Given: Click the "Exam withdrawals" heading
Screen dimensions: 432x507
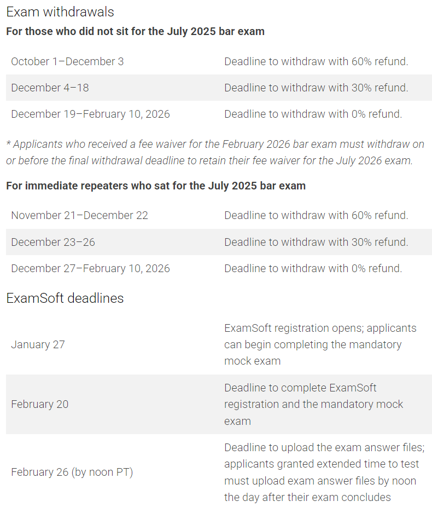Looking at the screenshot, I should [x=60, y=12].
